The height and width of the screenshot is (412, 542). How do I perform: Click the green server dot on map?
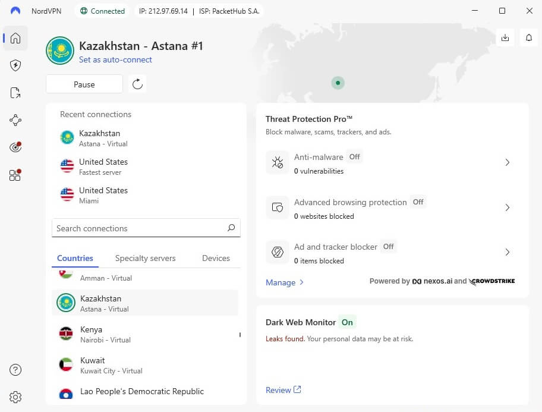(x=338, y=83)
